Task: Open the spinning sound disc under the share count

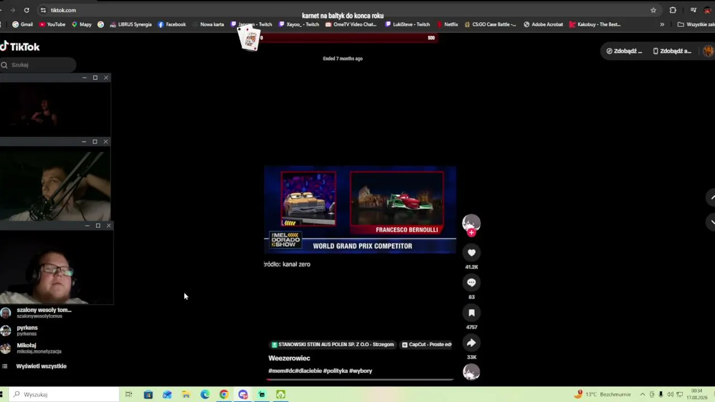Action: coord(471,372)
